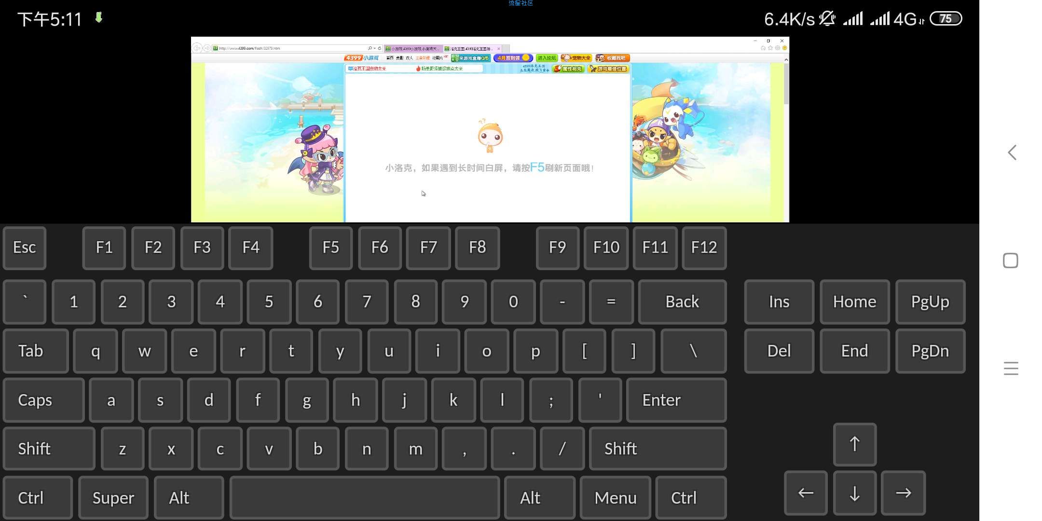The height and width of the screenshot is (521, 1042).
Task: Open the favorites star icon in browser
Action: (770, 48)
